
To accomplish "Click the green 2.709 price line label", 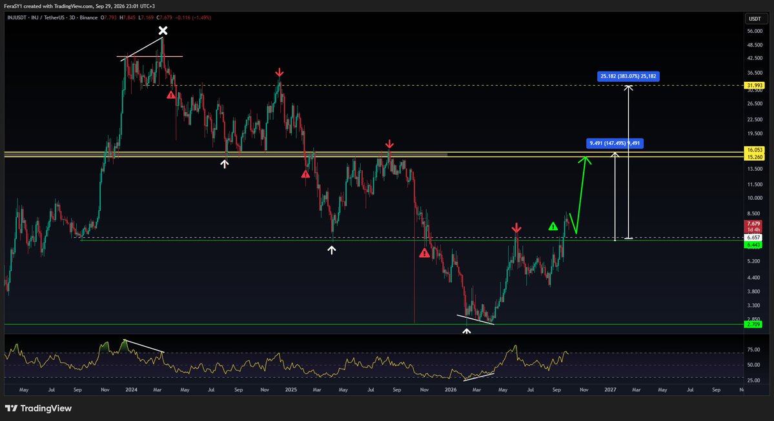I will [x=753, y=324].
